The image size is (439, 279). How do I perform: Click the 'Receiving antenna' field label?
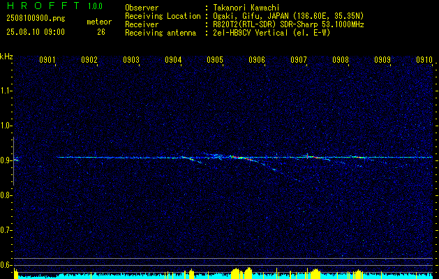point(161,33)
